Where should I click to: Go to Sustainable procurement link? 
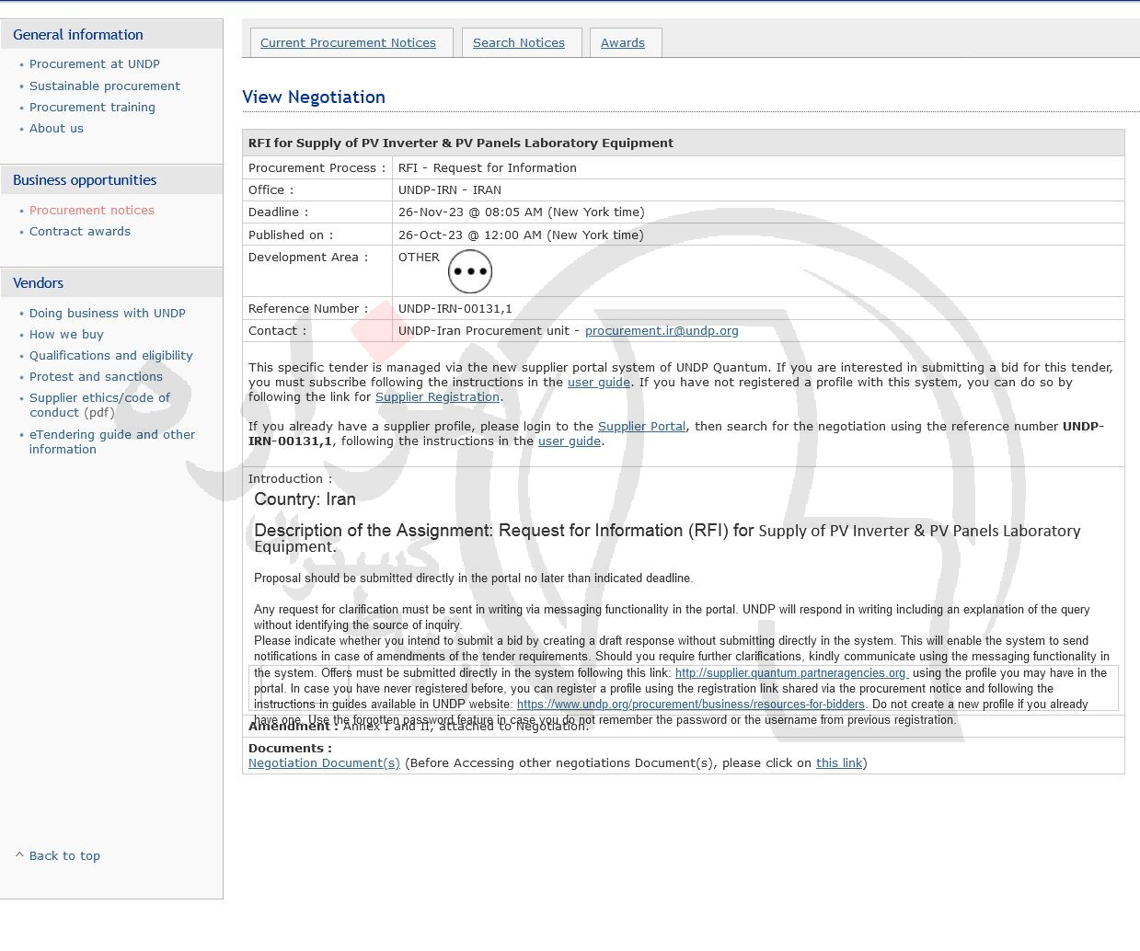[x=104, y=86]
